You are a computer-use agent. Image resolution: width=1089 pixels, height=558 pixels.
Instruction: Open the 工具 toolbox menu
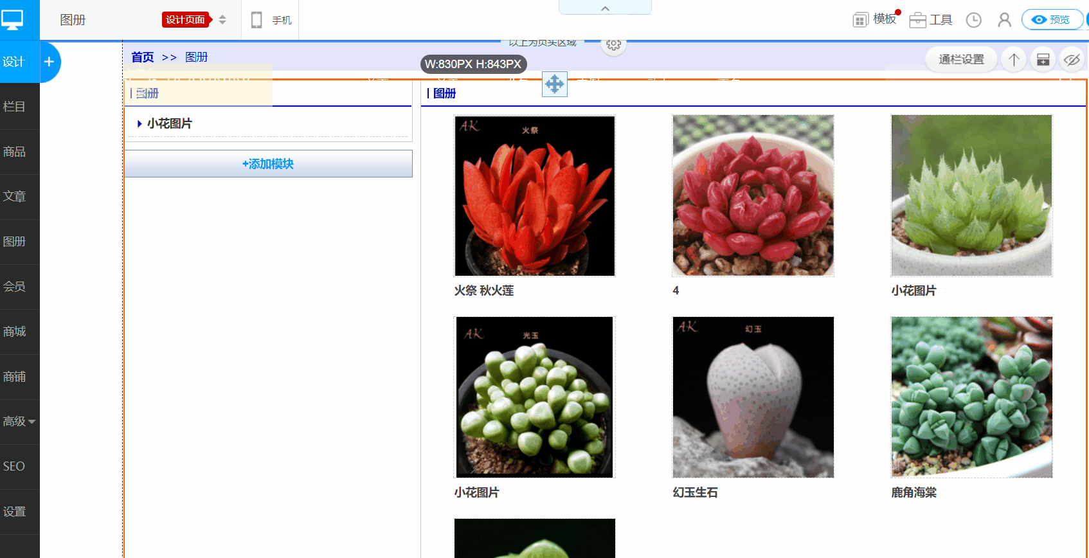pyautogui.click(x=931, y=20)
